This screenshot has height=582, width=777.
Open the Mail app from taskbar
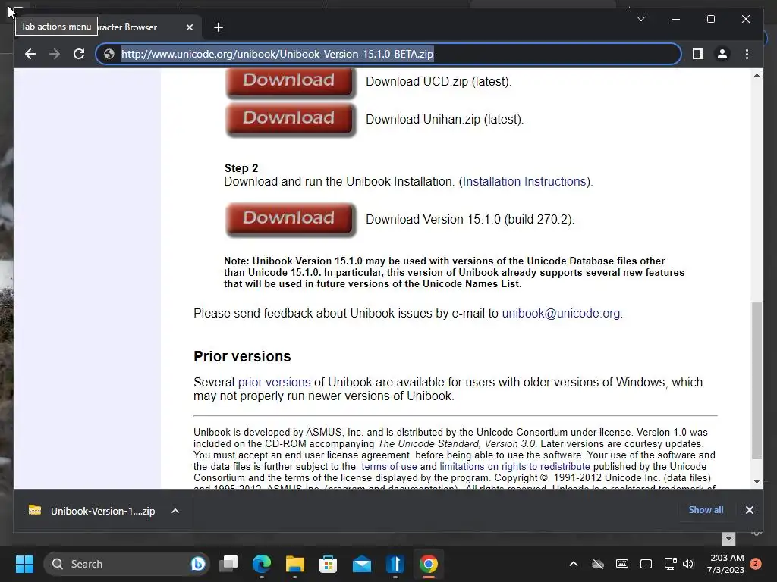point(362,564)
